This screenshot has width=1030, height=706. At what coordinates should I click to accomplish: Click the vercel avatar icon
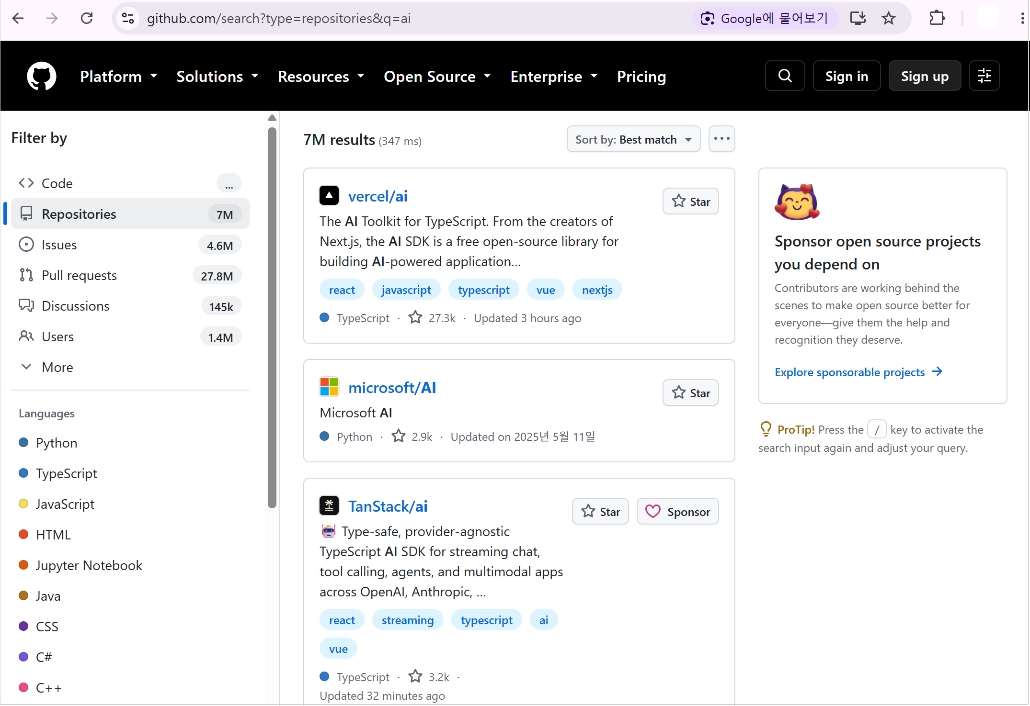[x=329, y=196]
